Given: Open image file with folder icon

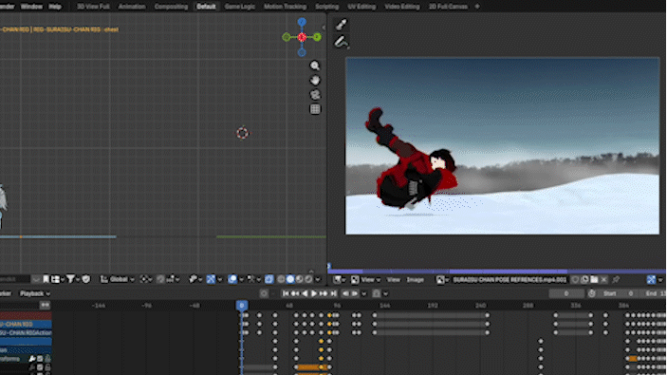Looking at the screenshot, I should click(594, 280).
